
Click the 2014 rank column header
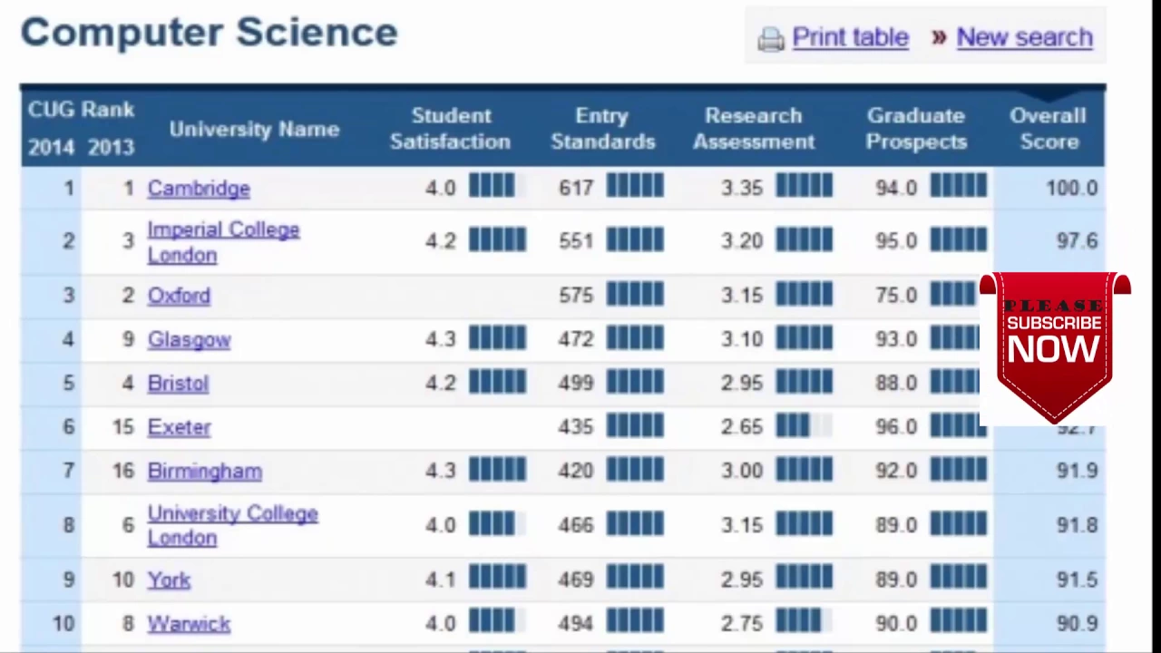tap(51, 147)
